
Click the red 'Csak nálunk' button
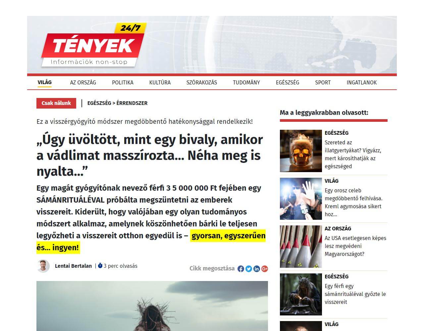56,103
